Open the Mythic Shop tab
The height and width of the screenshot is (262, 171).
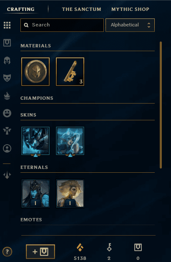[130, 9]
